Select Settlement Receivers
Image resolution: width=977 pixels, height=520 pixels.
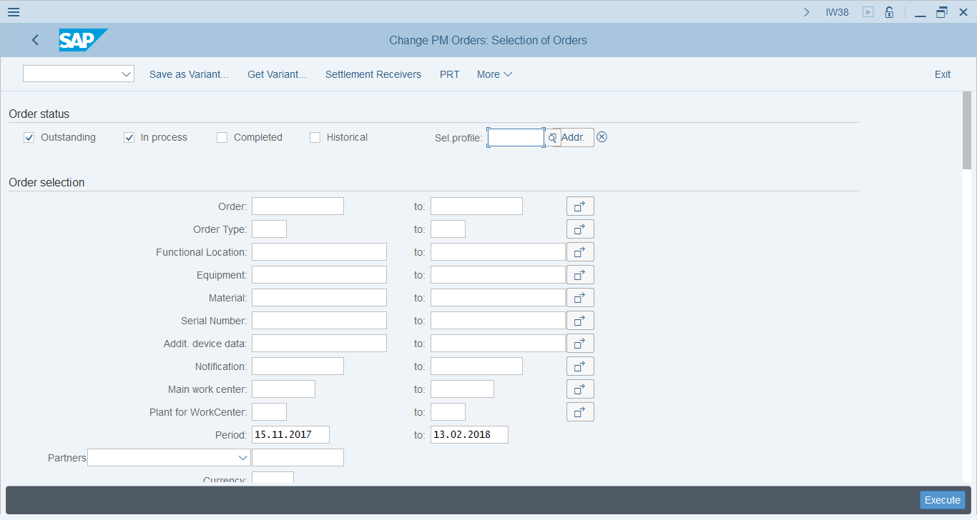[373, 74]
